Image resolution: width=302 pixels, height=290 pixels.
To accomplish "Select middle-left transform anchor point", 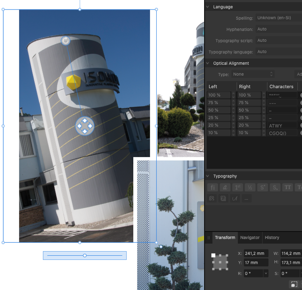I will (x=213, y=262).
